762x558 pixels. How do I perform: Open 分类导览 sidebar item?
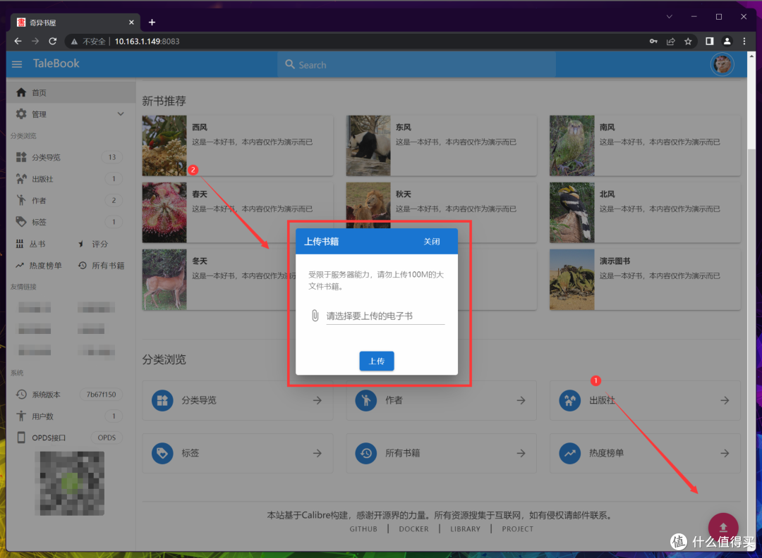click(x=71, y=156)
